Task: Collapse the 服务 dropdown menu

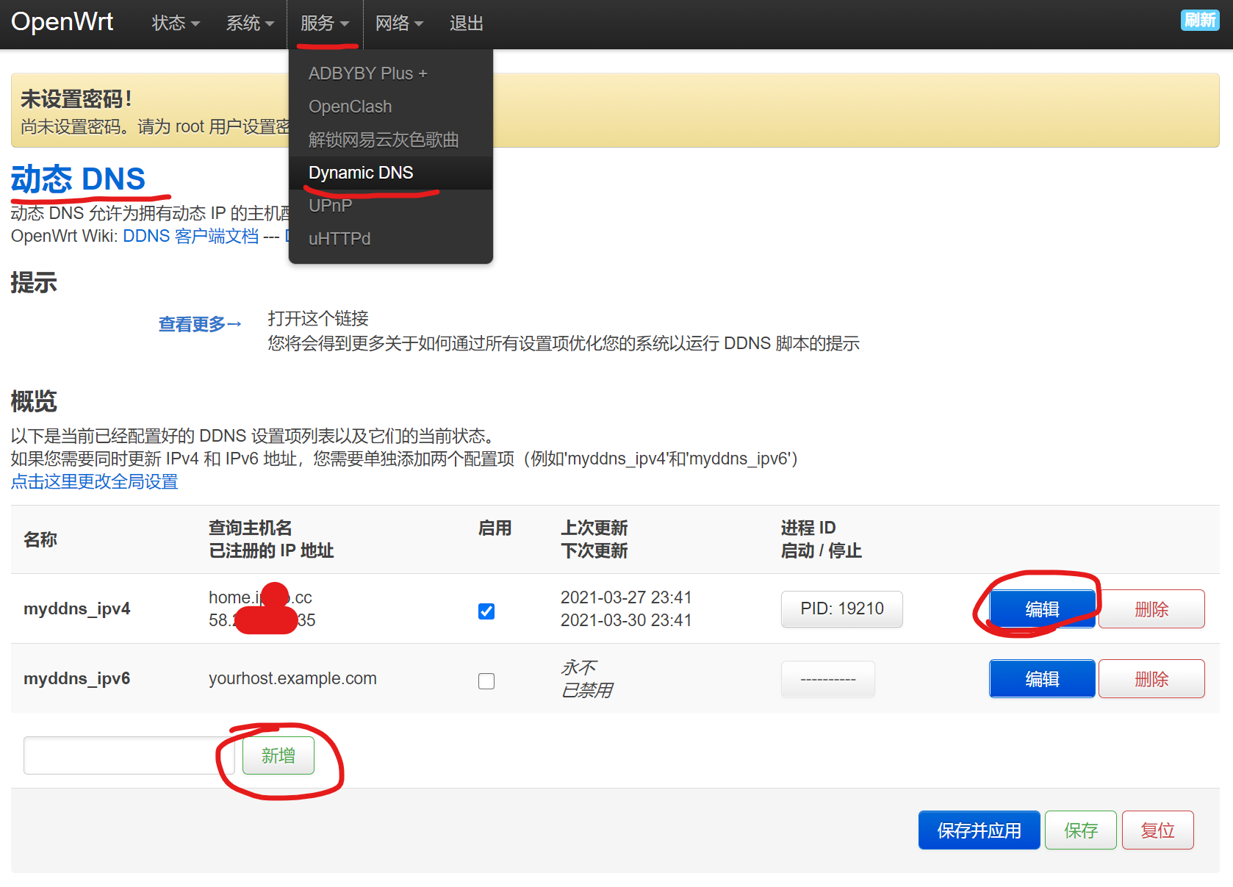Action: [324, 24]
